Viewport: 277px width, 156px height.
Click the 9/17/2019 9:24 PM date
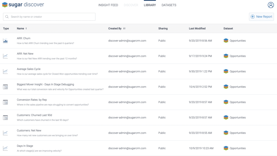[200, 56]
